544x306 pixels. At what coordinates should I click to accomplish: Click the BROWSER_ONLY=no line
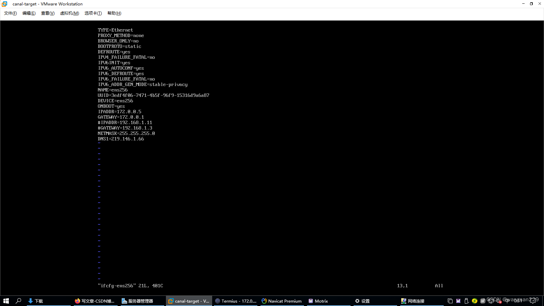[118, 41]
